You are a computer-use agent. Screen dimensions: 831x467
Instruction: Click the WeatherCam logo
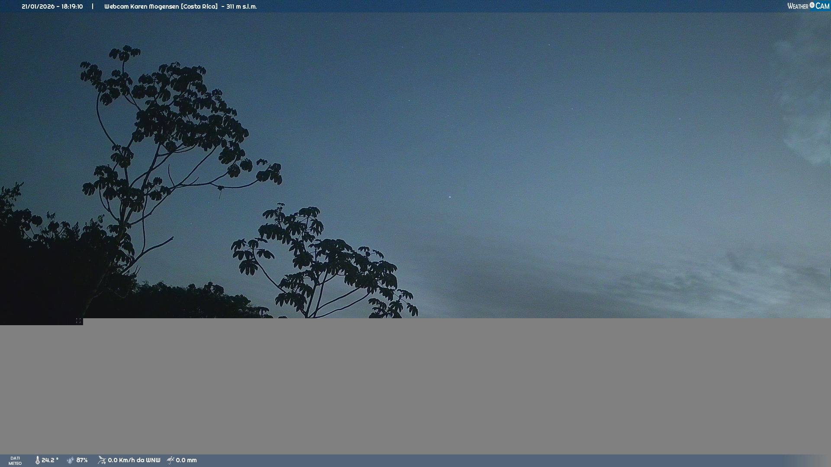coord(808,6)
